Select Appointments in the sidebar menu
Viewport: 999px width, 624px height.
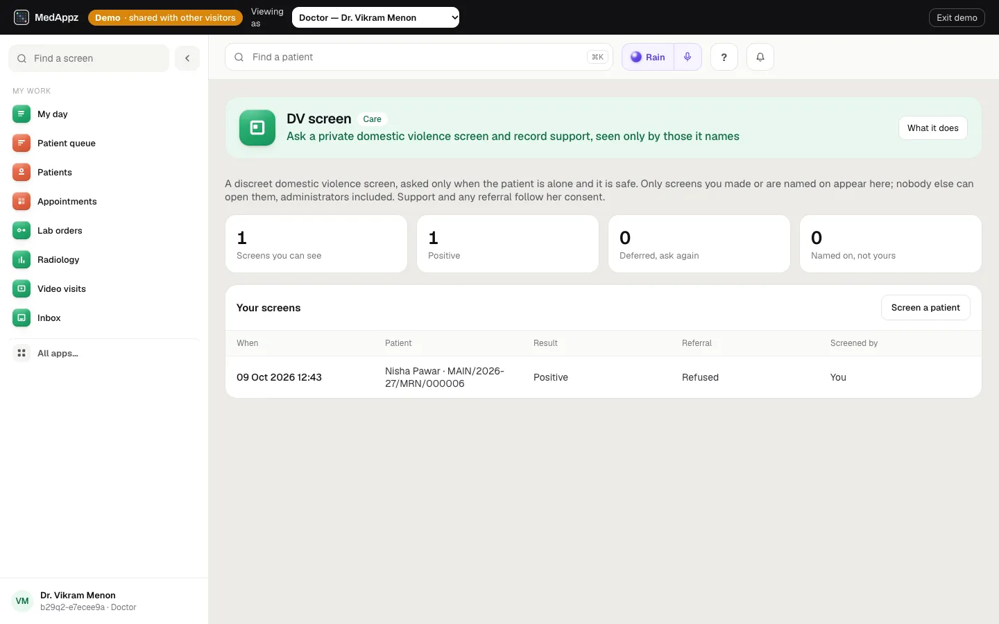click(105, 201)
